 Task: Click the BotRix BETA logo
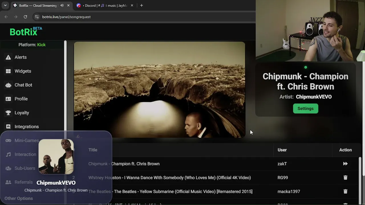point(26,32)
